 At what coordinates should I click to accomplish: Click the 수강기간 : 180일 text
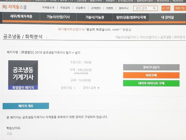click(81, 62)
